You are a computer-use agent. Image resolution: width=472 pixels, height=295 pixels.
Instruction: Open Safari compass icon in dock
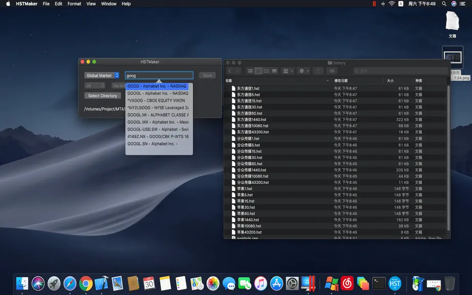pos(70,284)
